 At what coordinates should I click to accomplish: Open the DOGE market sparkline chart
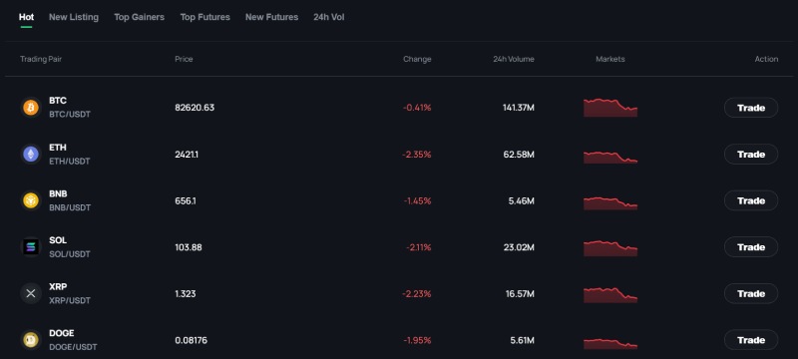pyautogui.click(x=610, y=344)
